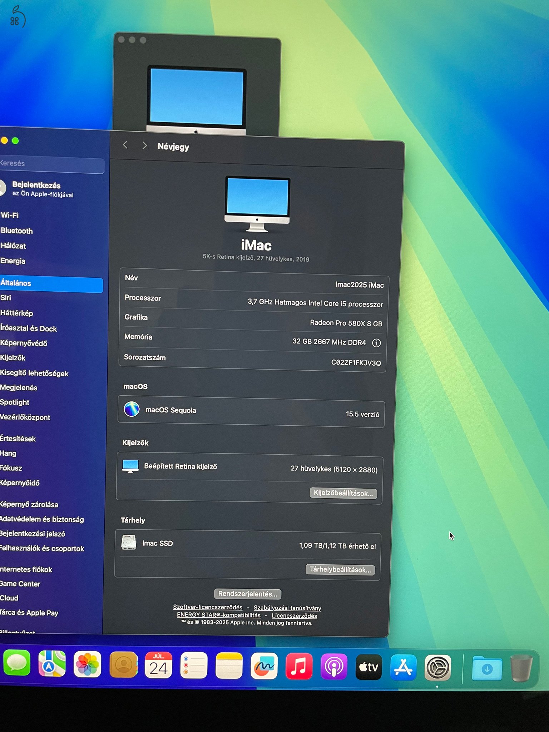Viewport: 549px width, 732px height.
Task: Open Photos from the Dock
Action: pyautogui.click(x=87, y=665)
